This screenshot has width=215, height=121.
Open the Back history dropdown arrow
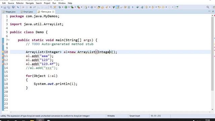pos(166,7)
